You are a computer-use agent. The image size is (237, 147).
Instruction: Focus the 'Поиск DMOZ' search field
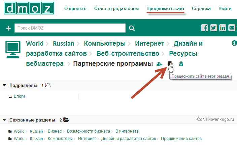coord(70,28)
